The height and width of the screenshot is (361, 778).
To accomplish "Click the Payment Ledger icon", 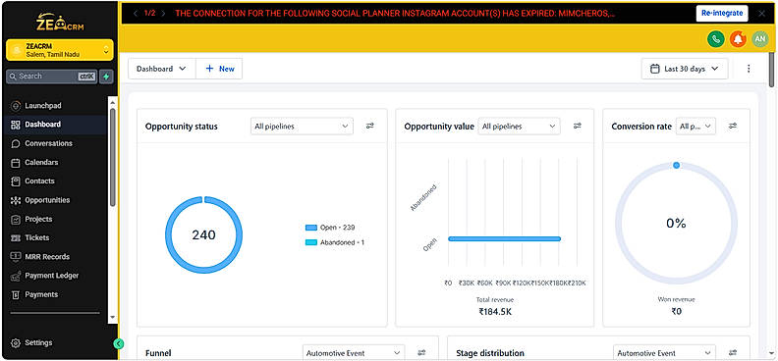I will (x=16, y=276).
